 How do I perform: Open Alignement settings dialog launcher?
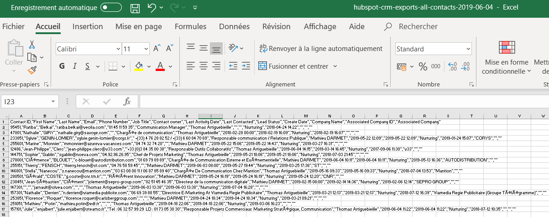point(386,85)
